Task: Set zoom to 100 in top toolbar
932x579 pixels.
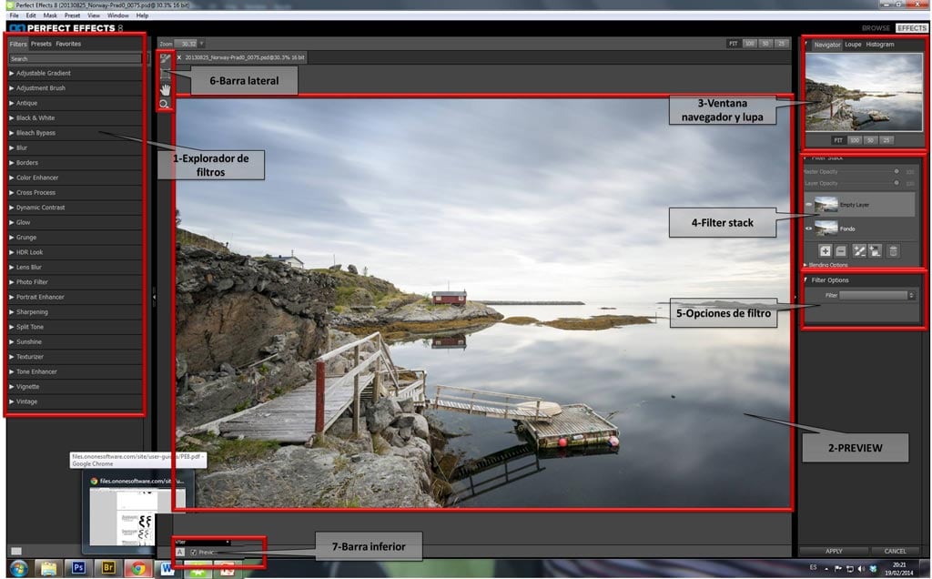Action: click(x=750, y=44)
